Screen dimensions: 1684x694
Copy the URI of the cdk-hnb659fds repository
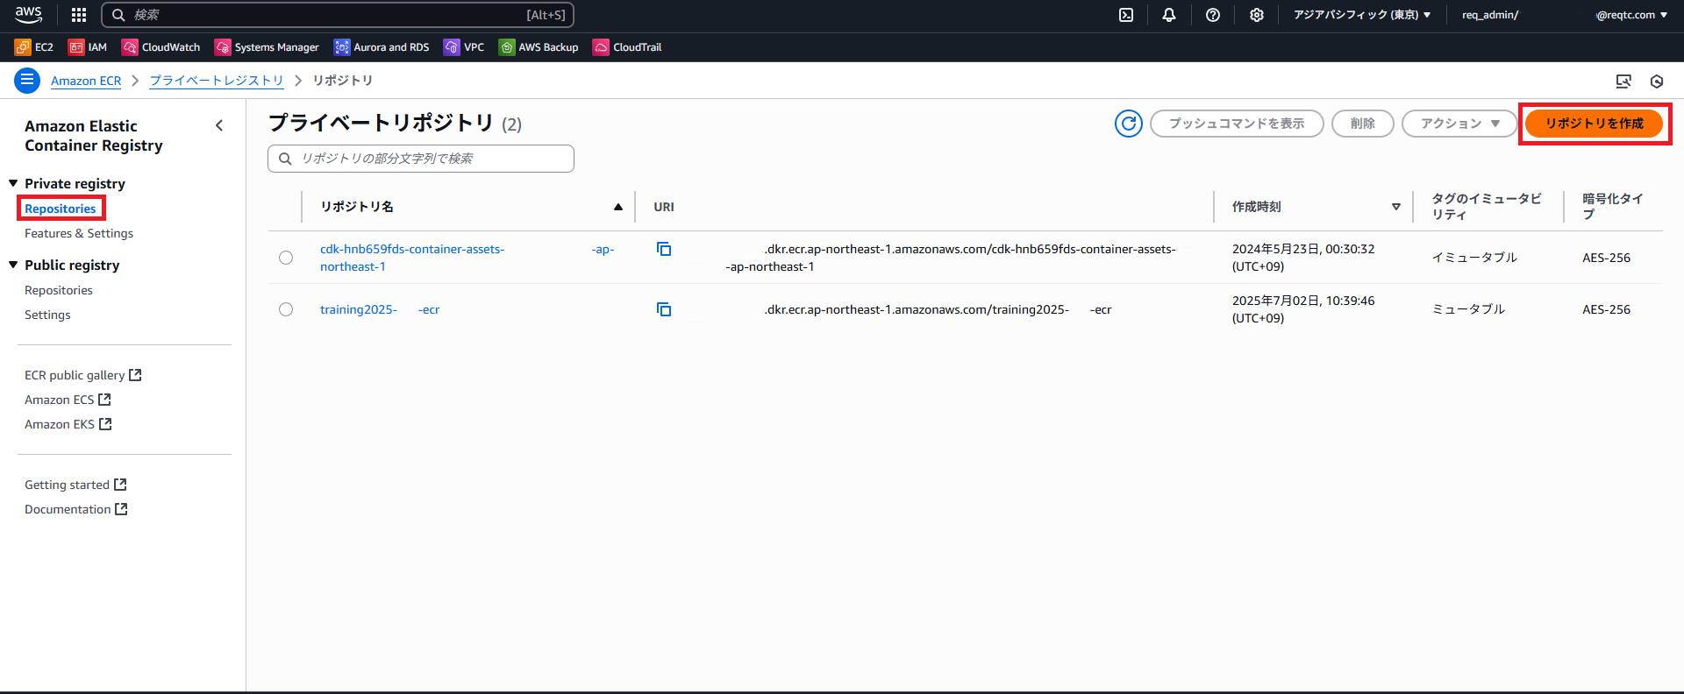pos(664,250)
